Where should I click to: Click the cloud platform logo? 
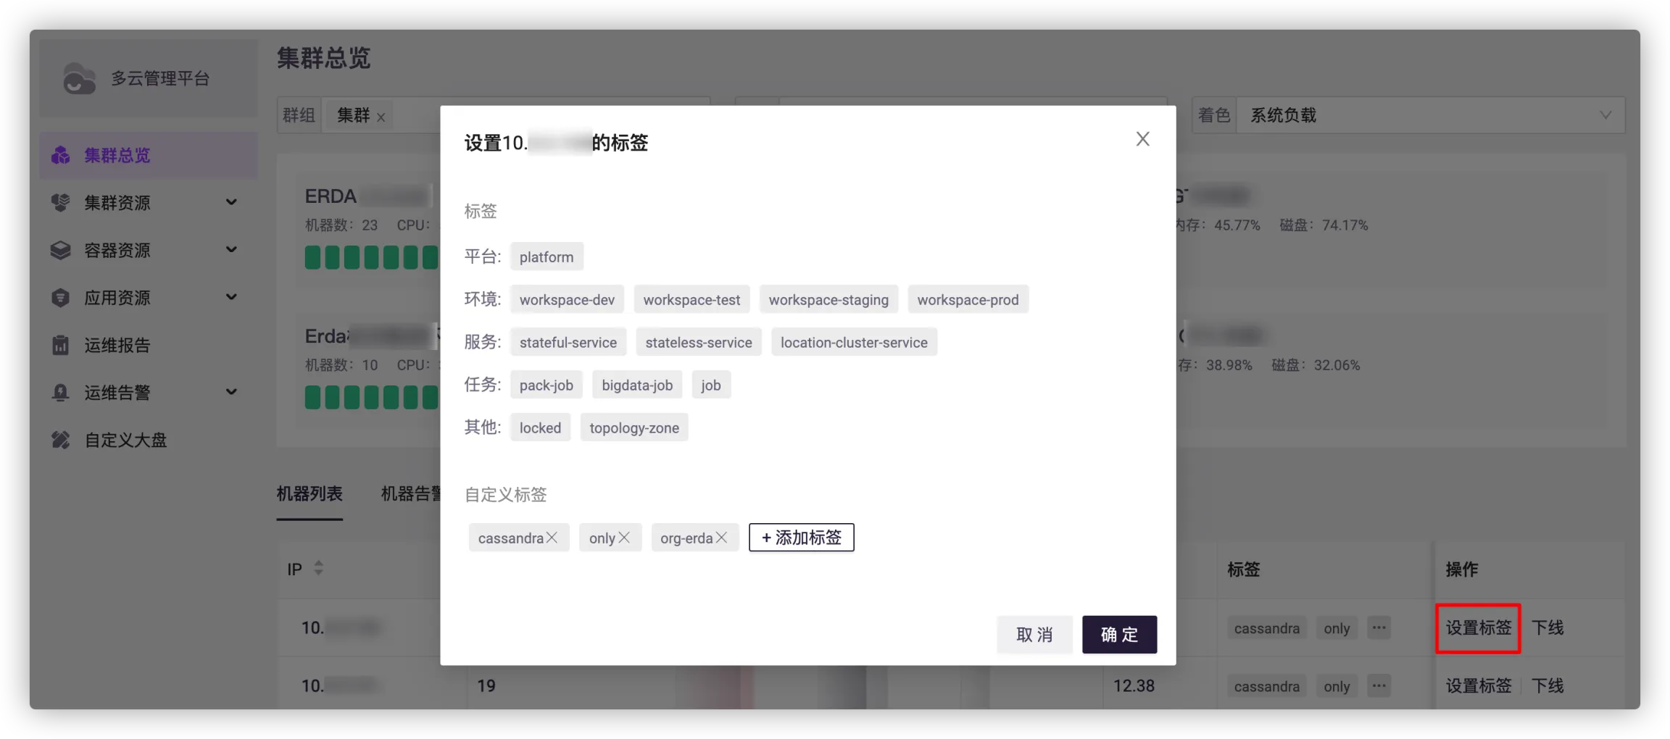79,79
